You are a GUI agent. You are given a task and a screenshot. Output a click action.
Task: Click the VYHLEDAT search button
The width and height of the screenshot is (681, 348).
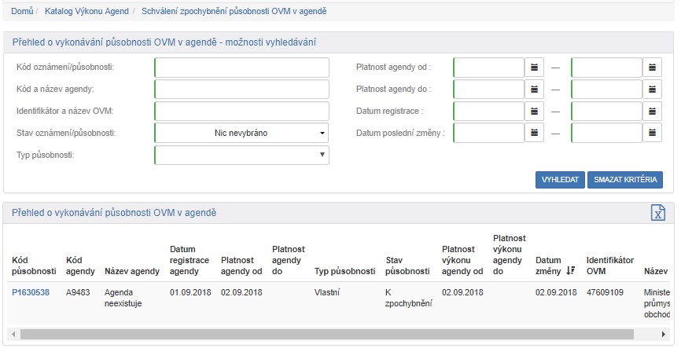click(560, 180)
